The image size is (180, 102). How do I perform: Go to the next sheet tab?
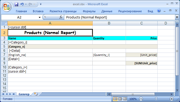[x=10, y=94]
